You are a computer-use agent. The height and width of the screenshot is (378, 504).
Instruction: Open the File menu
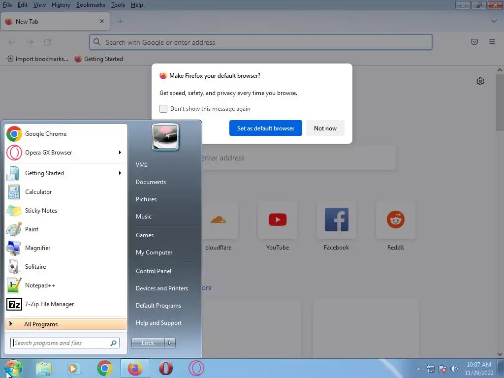click(x=7, y=5)
